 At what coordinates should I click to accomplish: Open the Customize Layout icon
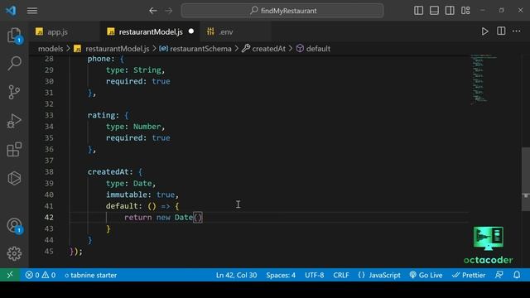click(x=465, y=11)
